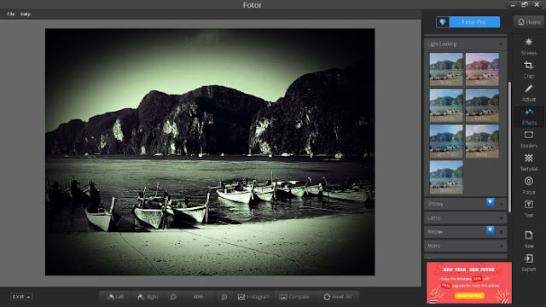Open the Text tool
Screen dimensions: 546x307
529,208
